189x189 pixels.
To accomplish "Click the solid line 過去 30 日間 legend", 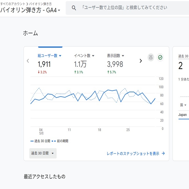I will click(x=40, y=141).
